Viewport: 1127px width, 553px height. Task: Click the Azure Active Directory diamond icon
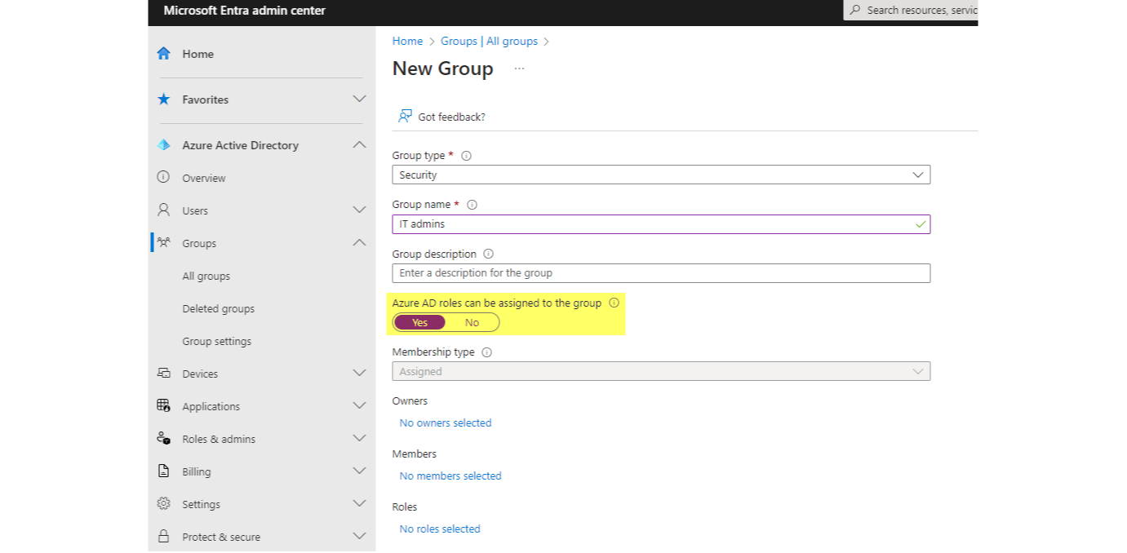click(163, 145)
